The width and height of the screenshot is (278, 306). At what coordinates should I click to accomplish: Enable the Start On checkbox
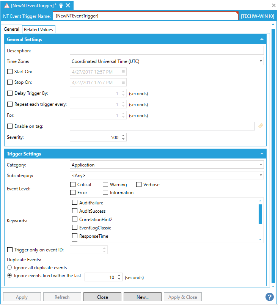[x=10, y=72]
